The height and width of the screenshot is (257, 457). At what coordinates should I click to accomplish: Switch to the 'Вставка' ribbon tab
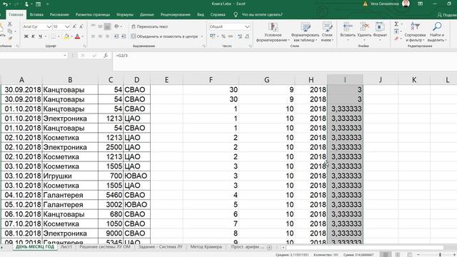(x=36, y=14)
